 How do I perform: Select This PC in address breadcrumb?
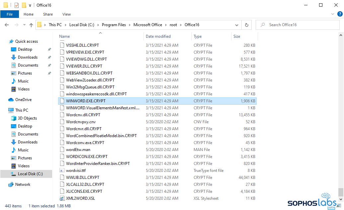point(55,25)
